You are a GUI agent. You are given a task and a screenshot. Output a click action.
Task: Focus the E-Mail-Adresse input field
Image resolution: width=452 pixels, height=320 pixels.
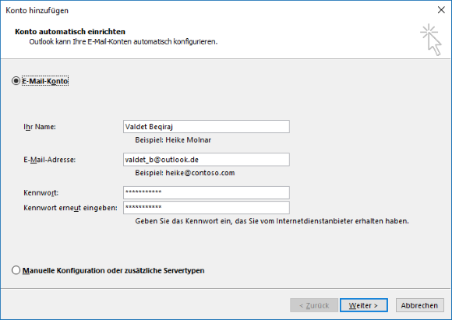pos(206,160)
